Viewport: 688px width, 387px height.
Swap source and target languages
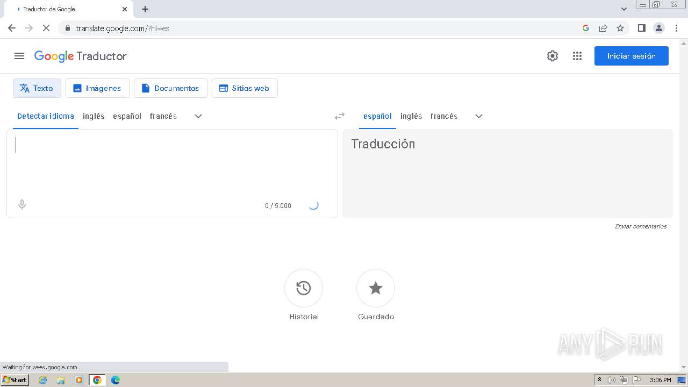[340, 116]
